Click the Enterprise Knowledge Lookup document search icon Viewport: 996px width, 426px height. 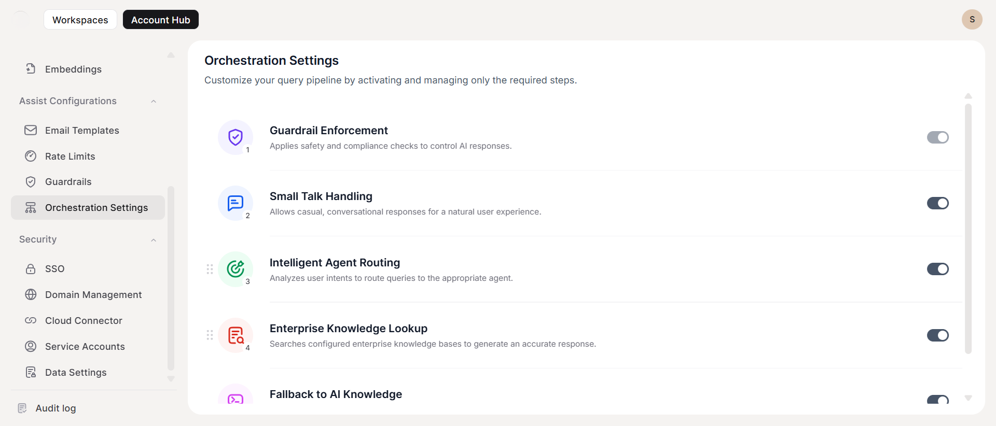[236, 335]
